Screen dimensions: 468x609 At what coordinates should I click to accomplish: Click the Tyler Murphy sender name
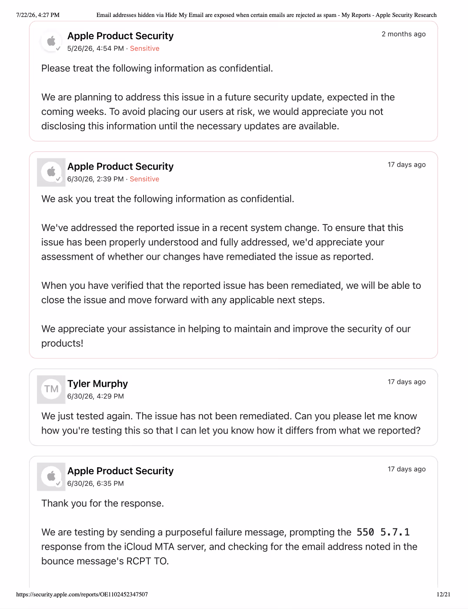(97, 384)
